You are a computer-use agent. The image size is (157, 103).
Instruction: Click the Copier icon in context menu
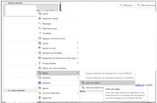click(x=40, y=13)
